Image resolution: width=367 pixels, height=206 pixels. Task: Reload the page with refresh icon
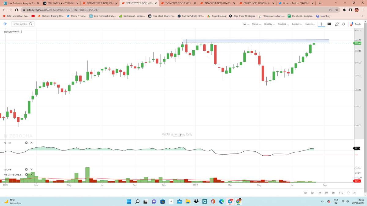point(17,10)
